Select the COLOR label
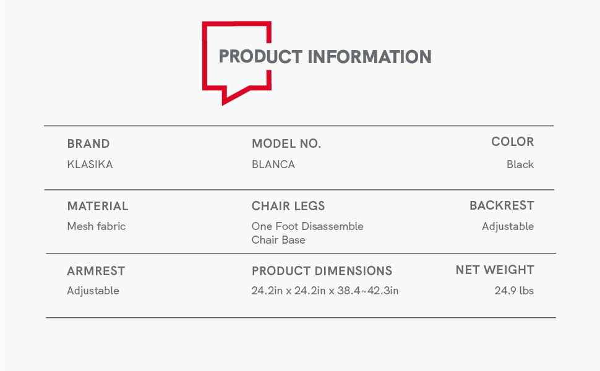The image size is (600, 371). pyautogui.click(x=512, y=142)
